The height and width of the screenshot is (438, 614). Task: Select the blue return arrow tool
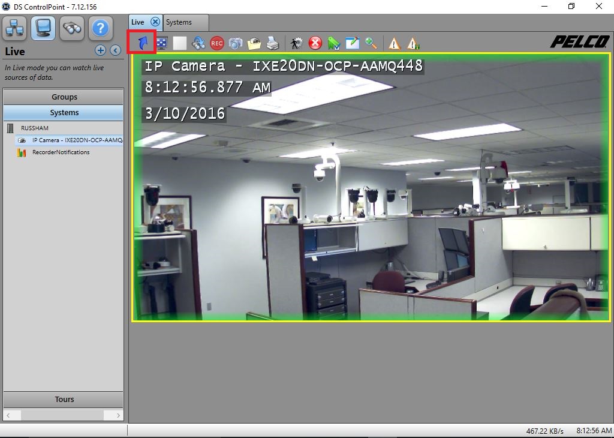(x=142, y=43)
